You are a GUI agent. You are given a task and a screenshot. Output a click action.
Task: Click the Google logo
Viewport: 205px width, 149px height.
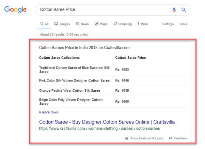[x=15, y=10]
